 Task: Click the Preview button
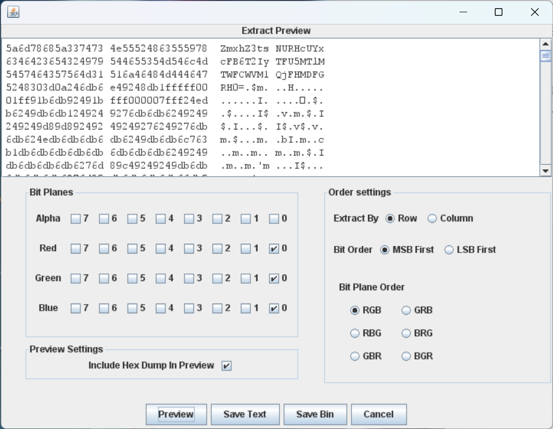pos(176,414)
